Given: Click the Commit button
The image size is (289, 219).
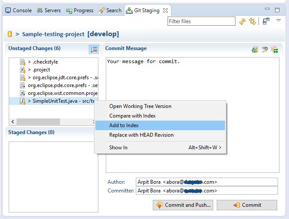Looking at the screenshot, I should [247, 205].
